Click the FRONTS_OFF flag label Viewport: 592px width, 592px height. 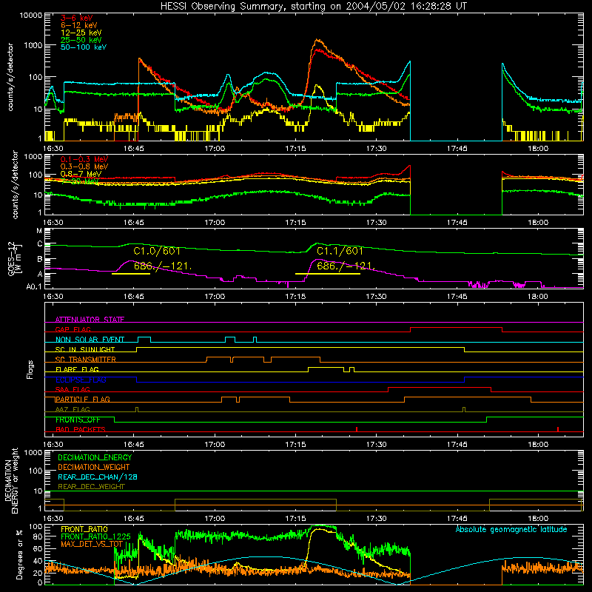click(78, 420)
